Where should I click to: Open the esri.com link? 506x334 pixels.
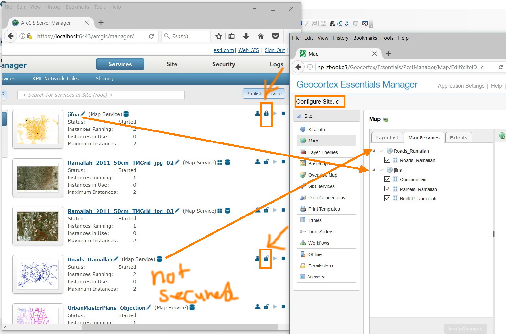coord(224,50)
